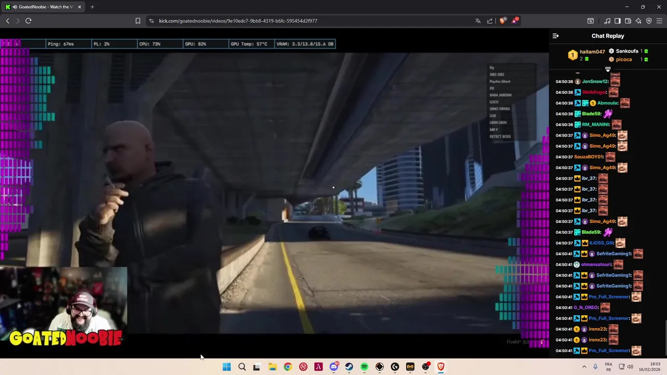Open a new tab with the plus button

coord(92,7)
